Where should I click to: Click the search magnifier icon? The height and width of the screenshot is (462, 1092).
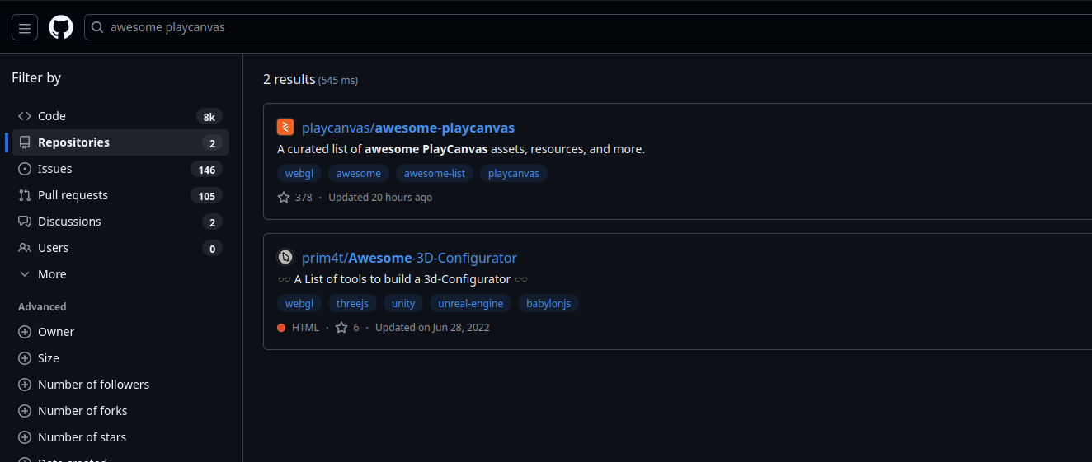click(97, 27)
